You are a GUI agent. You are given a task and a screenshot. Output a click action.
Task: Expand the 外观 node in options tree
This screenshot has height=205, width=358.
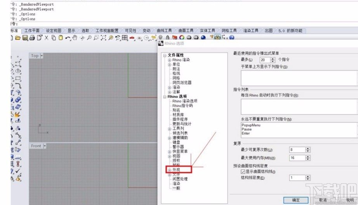[x=169, y=170]
